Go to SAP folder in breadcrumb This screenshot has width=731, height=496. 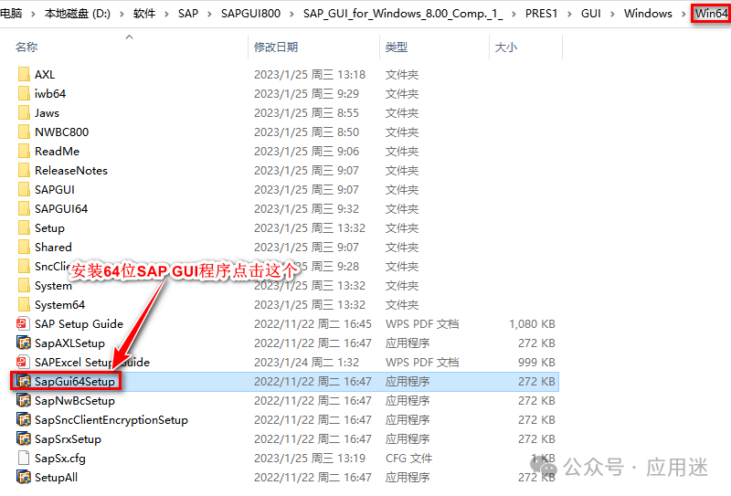click(188, 14)
